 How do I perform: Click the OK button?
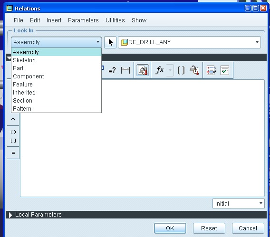click(170, 228)
